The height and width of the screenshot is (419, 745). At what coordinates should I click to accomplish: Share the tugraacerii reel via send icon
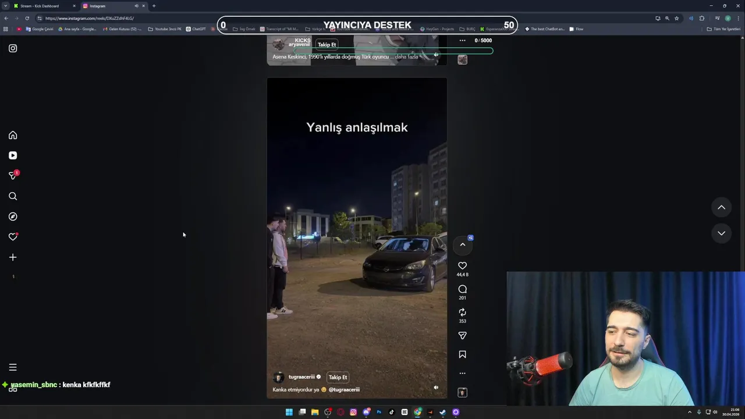[x=462, y=336]
